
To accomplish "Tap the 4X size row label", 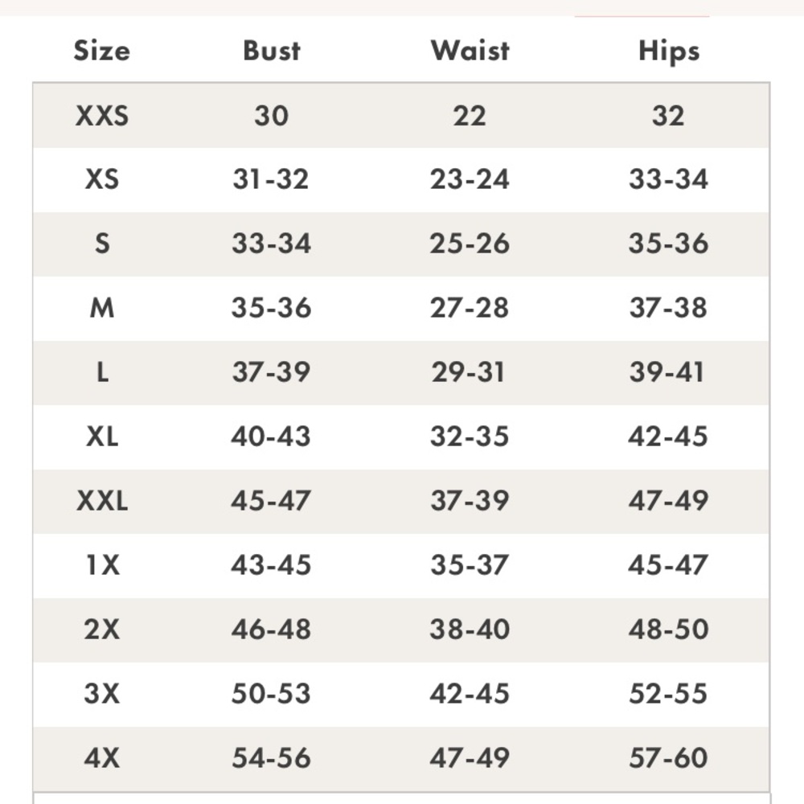I will [101, 758].
